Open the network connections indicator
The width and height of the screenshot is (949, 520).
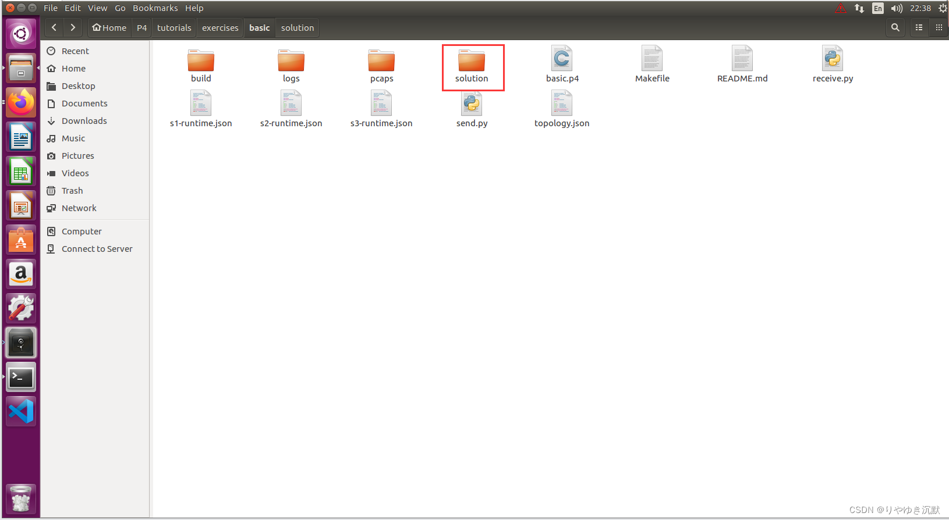pos(859,8)
